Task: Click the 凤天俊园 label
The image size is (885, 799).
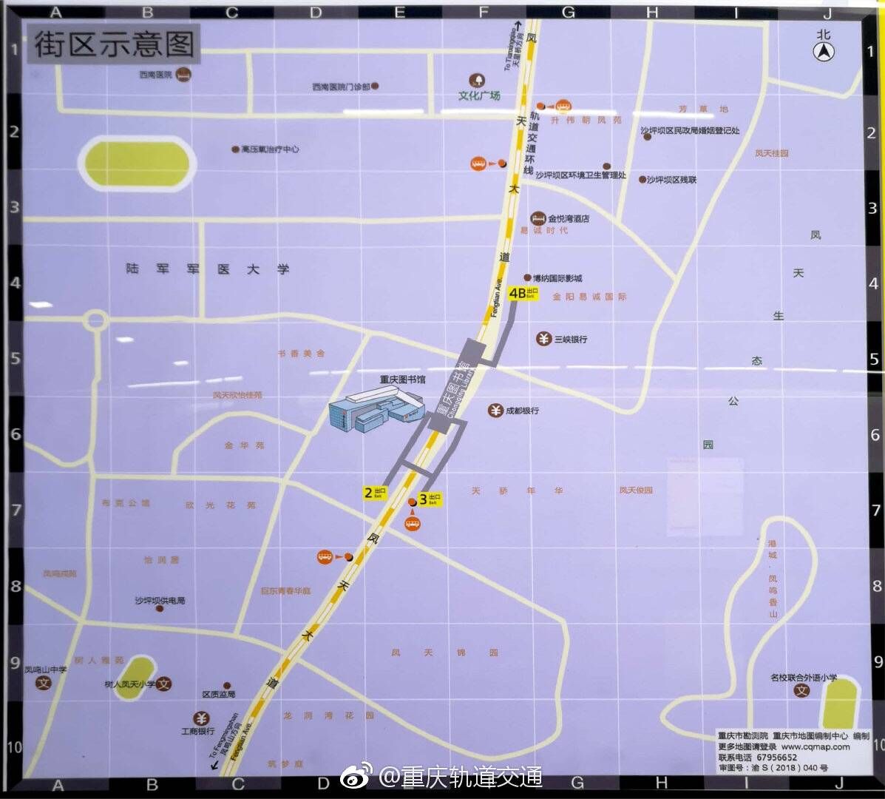Action: pos(636,490)
